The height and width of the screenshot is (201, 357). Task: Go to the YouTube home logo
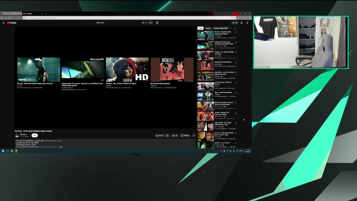12,23
